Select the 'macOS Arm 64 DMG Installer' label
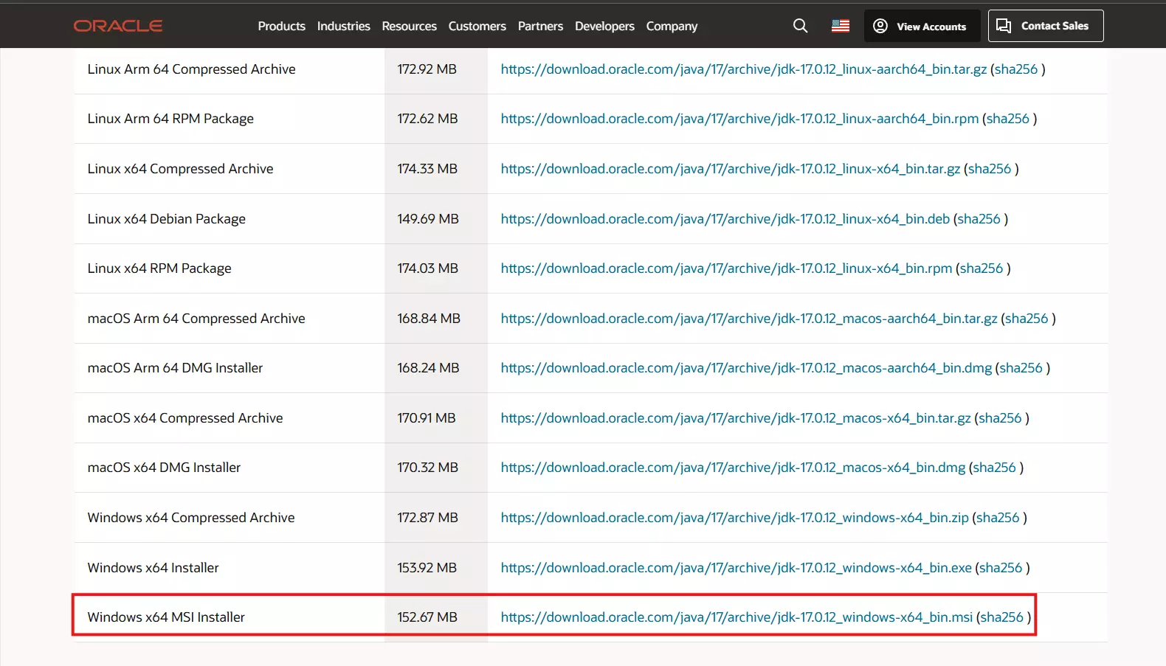Image resolution: width=1166 pixels, height=666 pixels. click(175, 368)
